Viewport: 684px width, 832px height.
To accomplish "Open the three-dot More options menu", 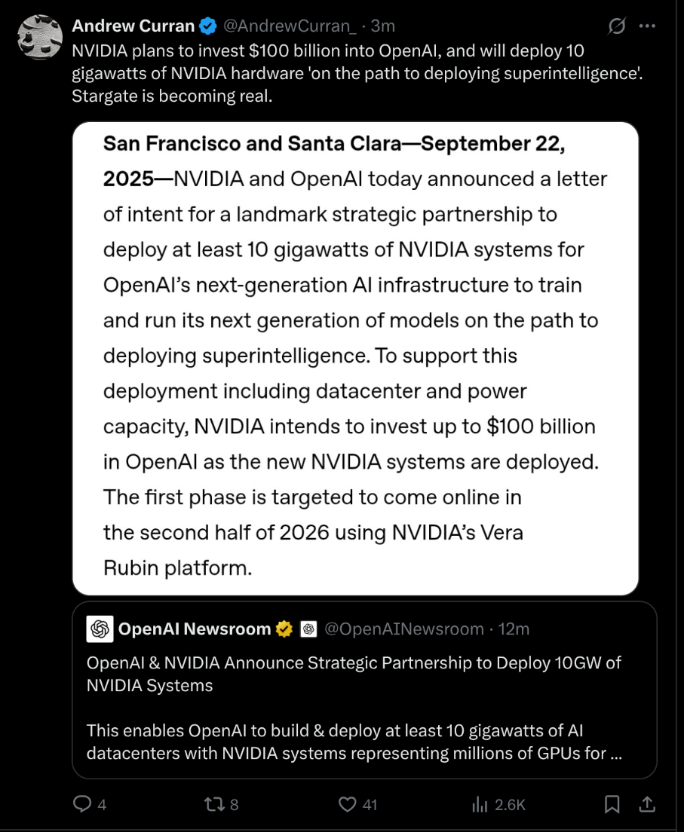I will pyautogui.click(x=647, y=26).
